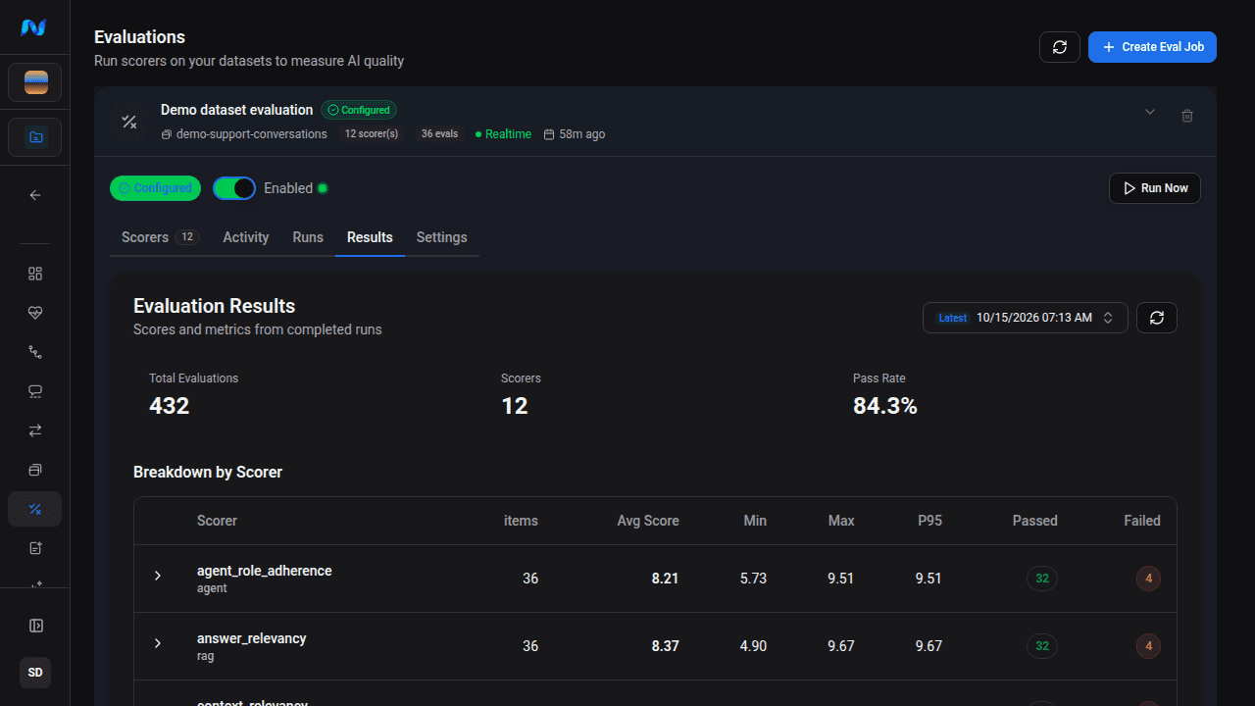Select the Results tab

370,237
